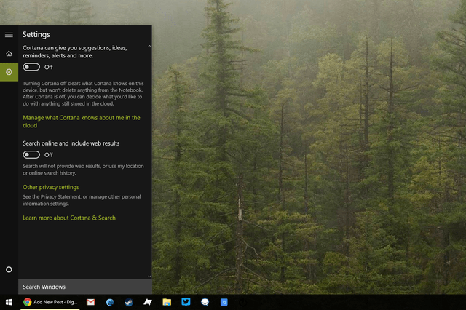This screenshot has height=310, width=466.
Task: Open the blue globe browser icon
Action: point(110,302)
